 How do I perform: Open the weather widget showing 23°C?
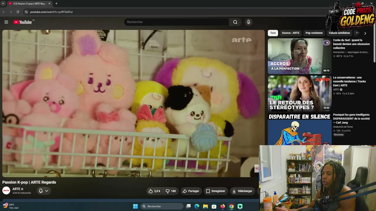point(11,206)
